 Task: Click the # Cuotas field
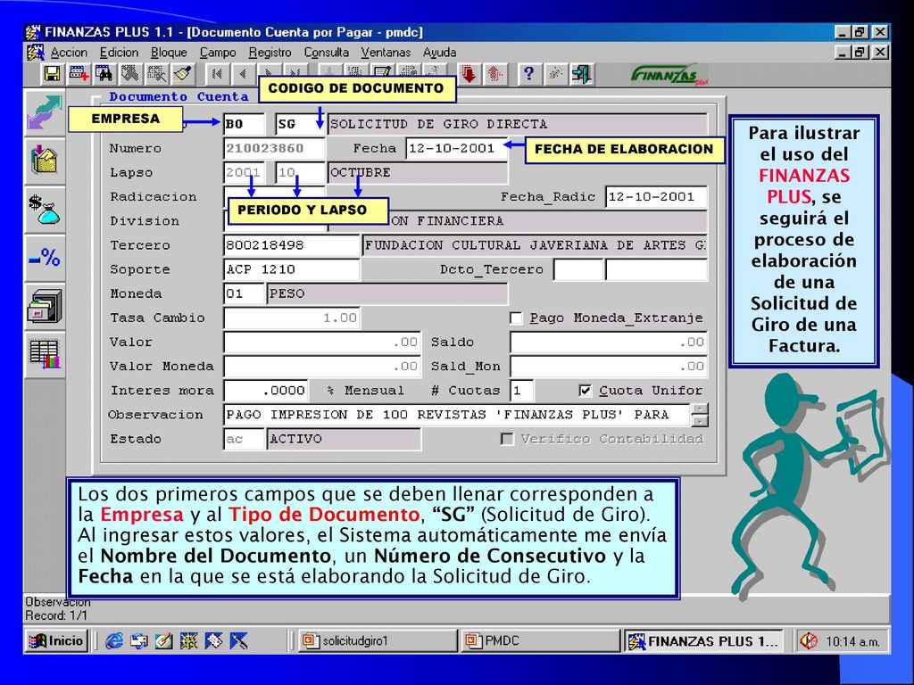[x=521, y=391]
